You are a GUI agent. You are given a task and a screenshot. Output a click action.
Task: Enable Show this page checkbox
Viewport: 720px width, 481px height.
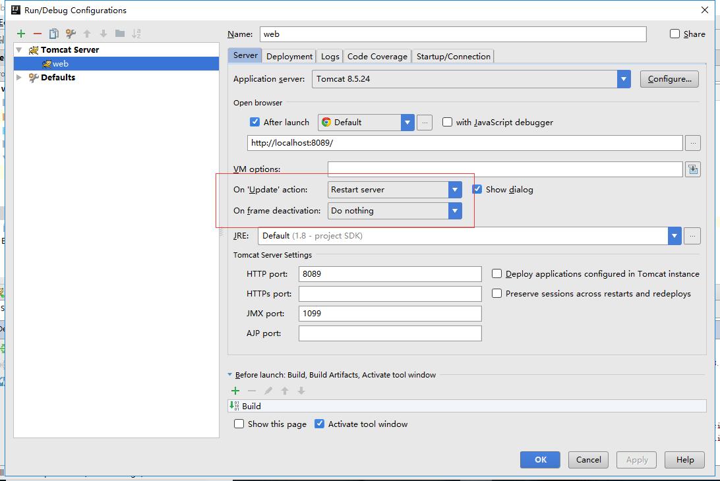(x=239, y=424)
